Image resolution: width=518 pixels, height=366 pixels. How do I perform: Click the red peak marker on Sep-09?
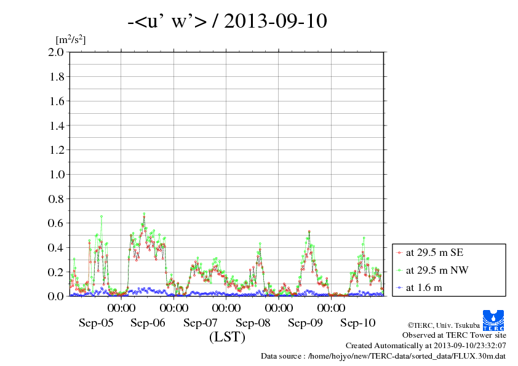coord(309,231)
